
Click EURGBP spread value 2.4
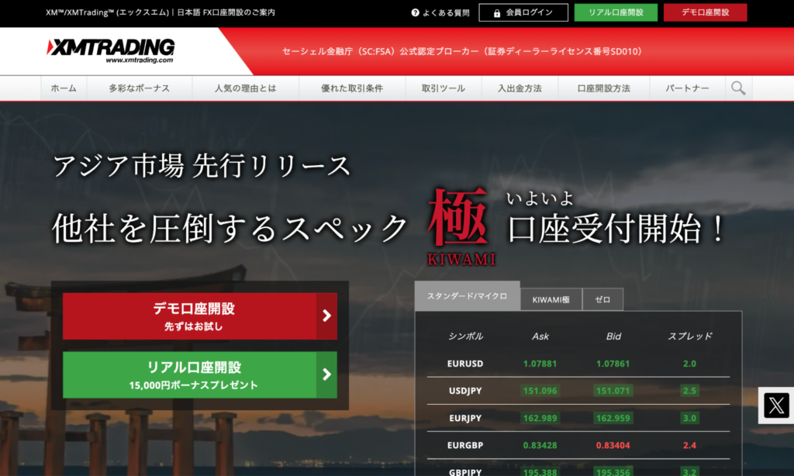pyautogui.click(x=689, y=446)
